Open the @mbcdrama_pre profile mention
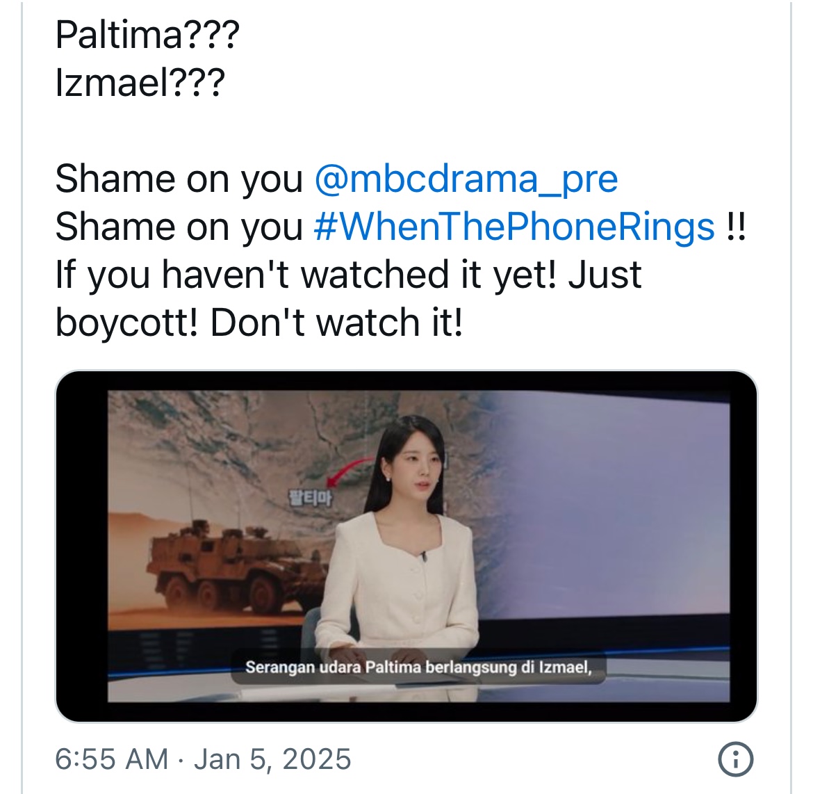Screen dimensions: 813x794 point(466,179)
